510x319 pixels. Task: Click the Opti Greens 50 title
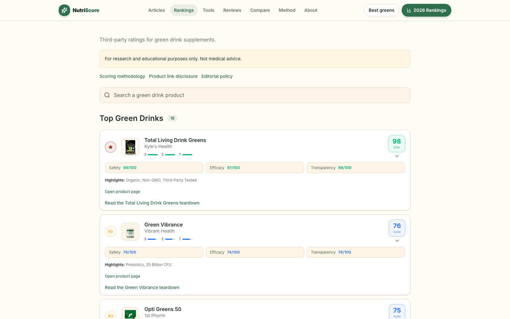[x=163, y=309]
